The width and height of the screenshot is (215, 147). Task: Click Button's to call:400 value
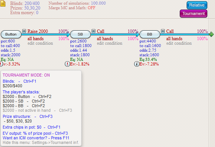pos(10,46)
